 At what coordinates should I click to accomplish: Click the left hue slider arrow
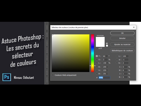pyautogui.click(x=90, y=66)
